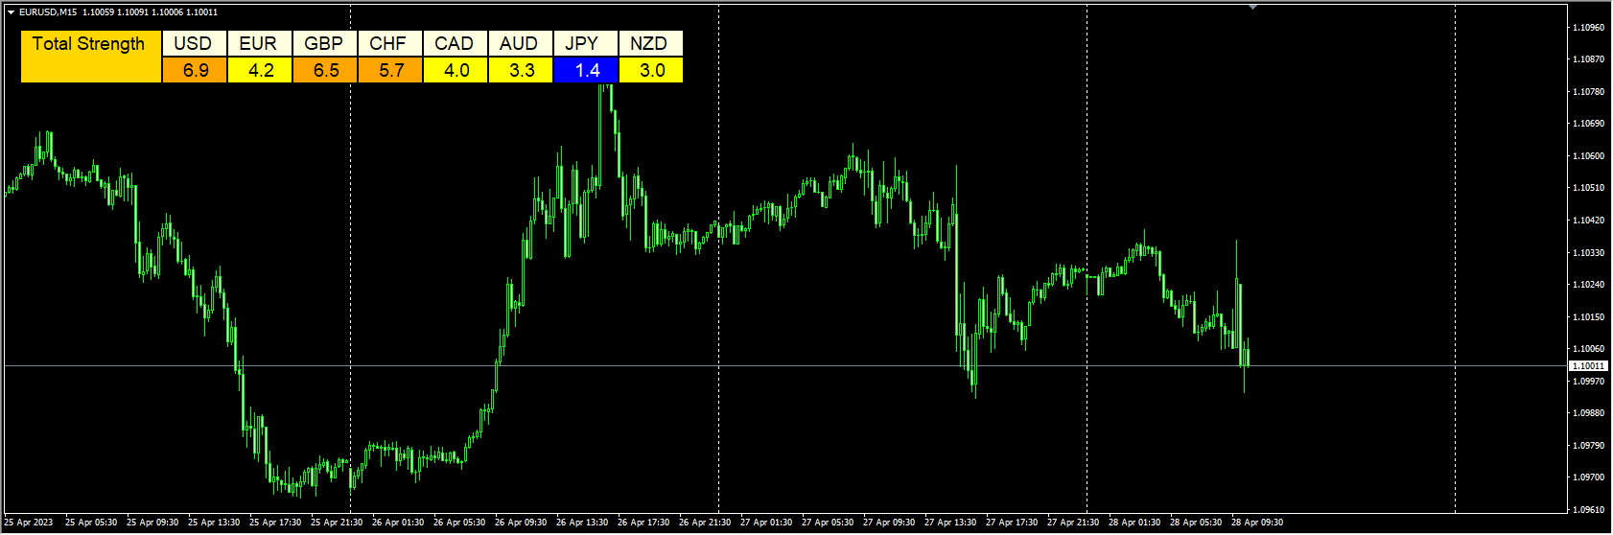1613x535 pixels.
Task: Select the NZD strength value 3.0
Action: tap(650, 70)
